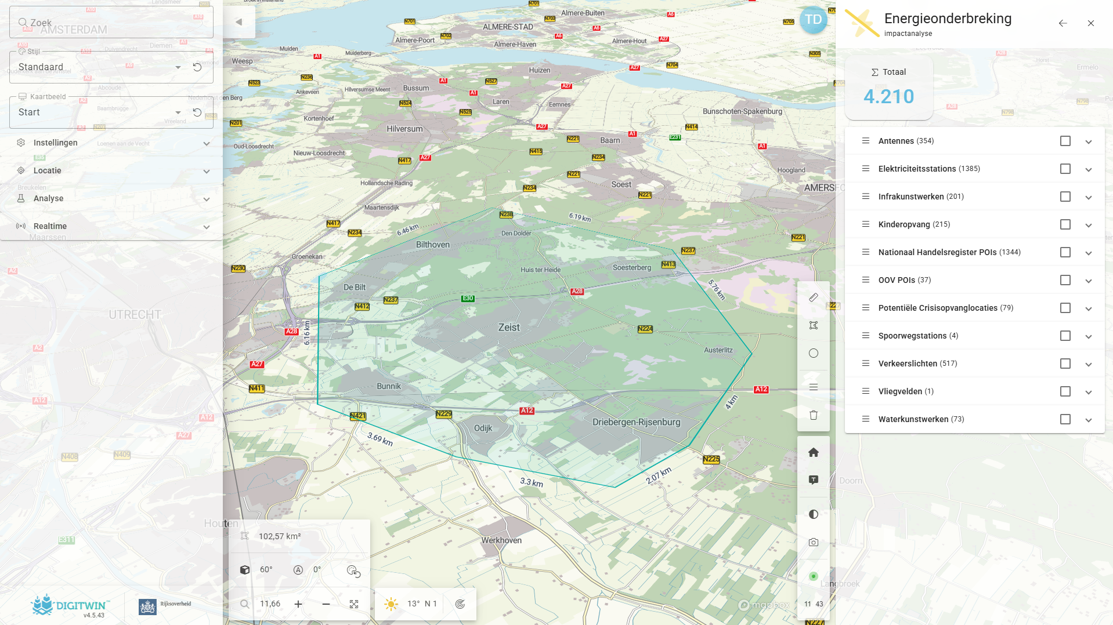Enable the Antennes layer checkbox
This screenshot has height=625, width=1113.
[1065, 140]
